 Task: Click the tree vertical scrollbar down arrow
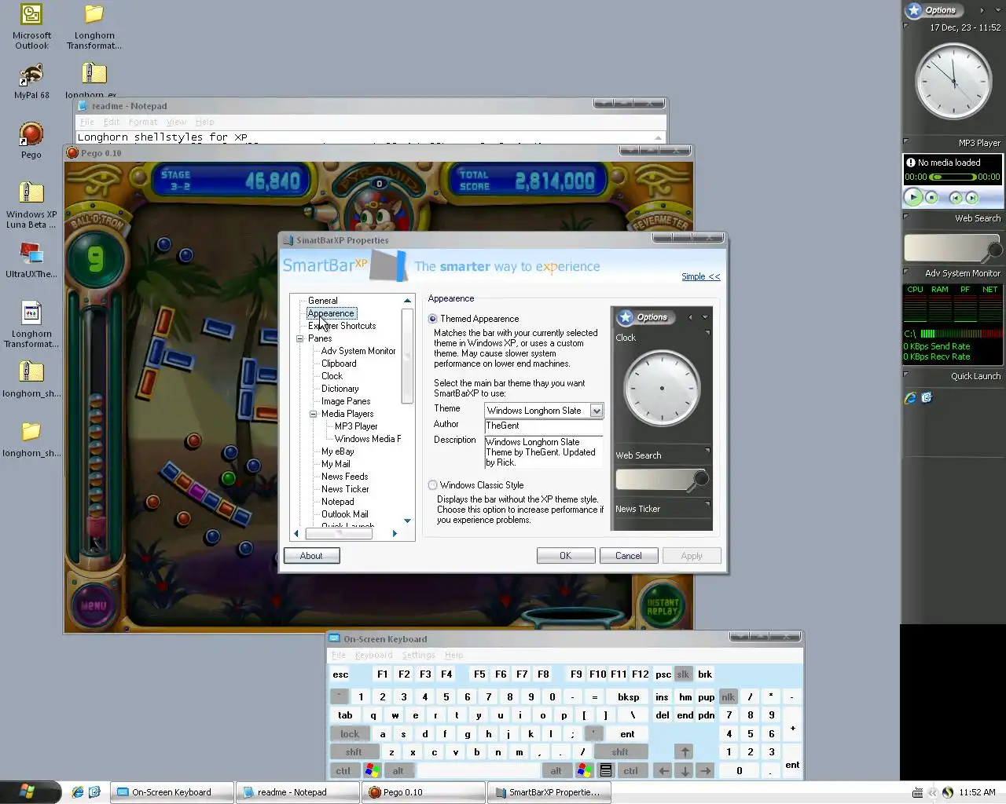[407, 521]
